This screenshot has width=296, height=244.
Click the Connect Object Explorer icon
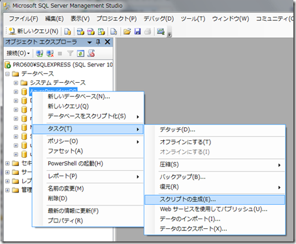(39, 53)
